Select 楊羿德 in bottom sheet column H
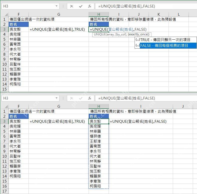The width and height of the screenshot is (197, 194). 99,136
